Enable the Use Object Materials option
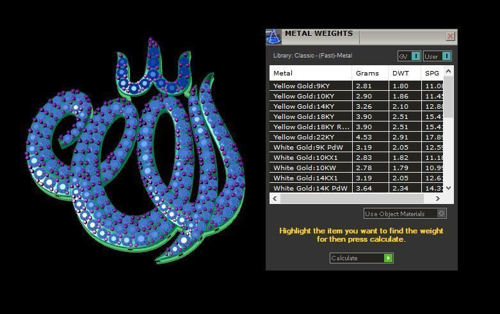The image size is (500, 314). pos(405,214)
